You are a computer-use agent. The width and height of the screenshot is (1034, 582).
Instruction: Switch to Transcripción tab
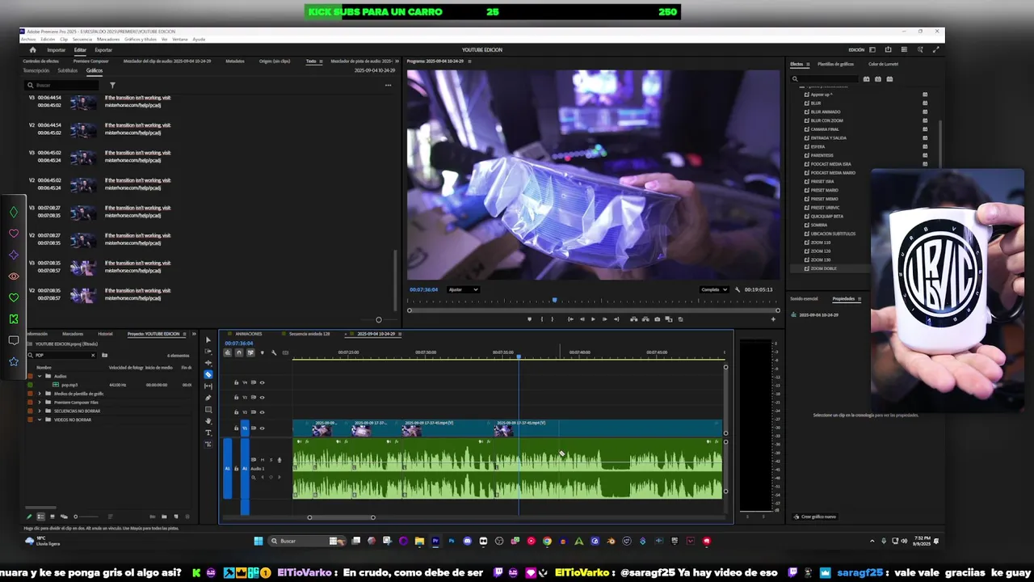click(36, 70)
